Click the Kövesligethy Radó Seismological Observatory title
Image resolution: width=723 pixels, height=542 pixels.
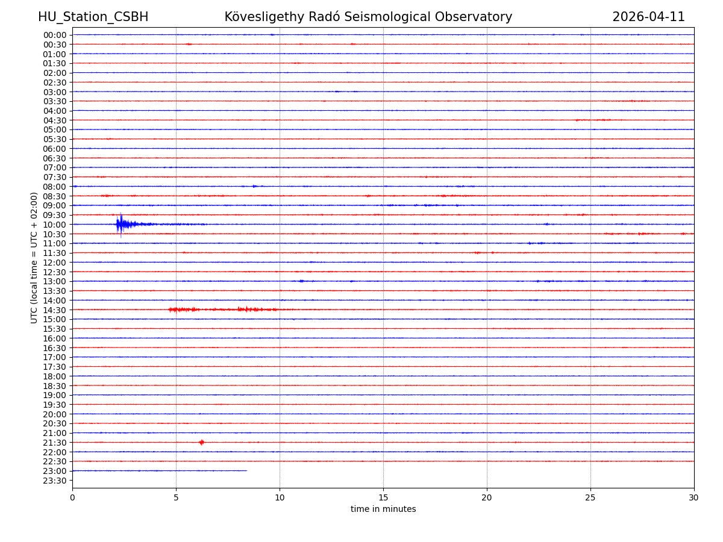[x=368, y=17]
